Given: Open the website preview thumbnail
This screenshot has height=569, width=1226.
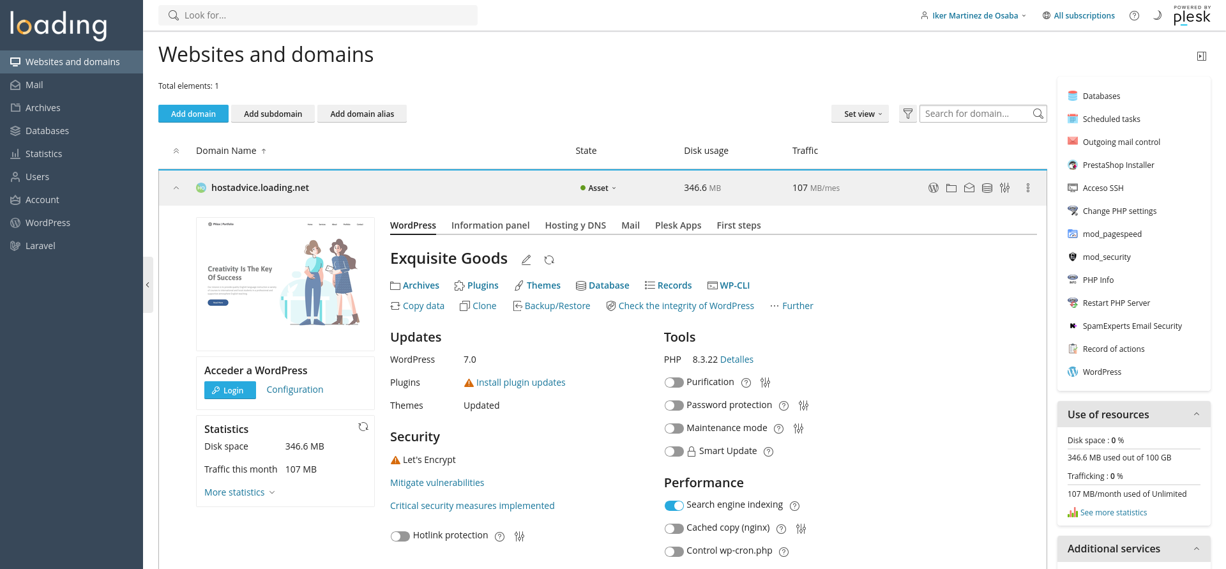Looking at the screenshot, I should [285, 284].
